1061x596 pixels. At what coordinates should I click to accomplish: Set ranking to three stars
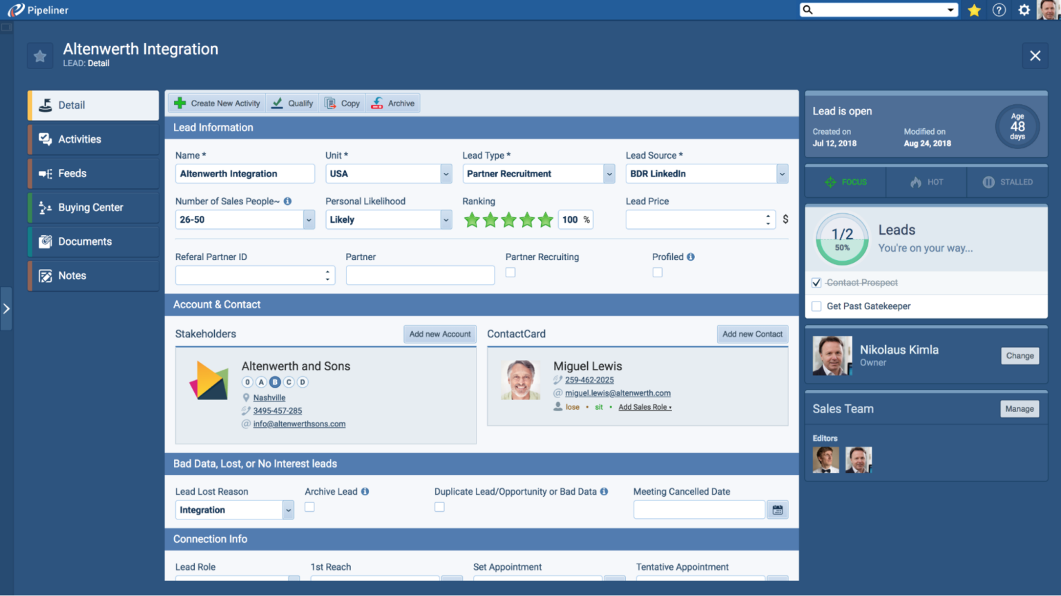coord(508,219)
